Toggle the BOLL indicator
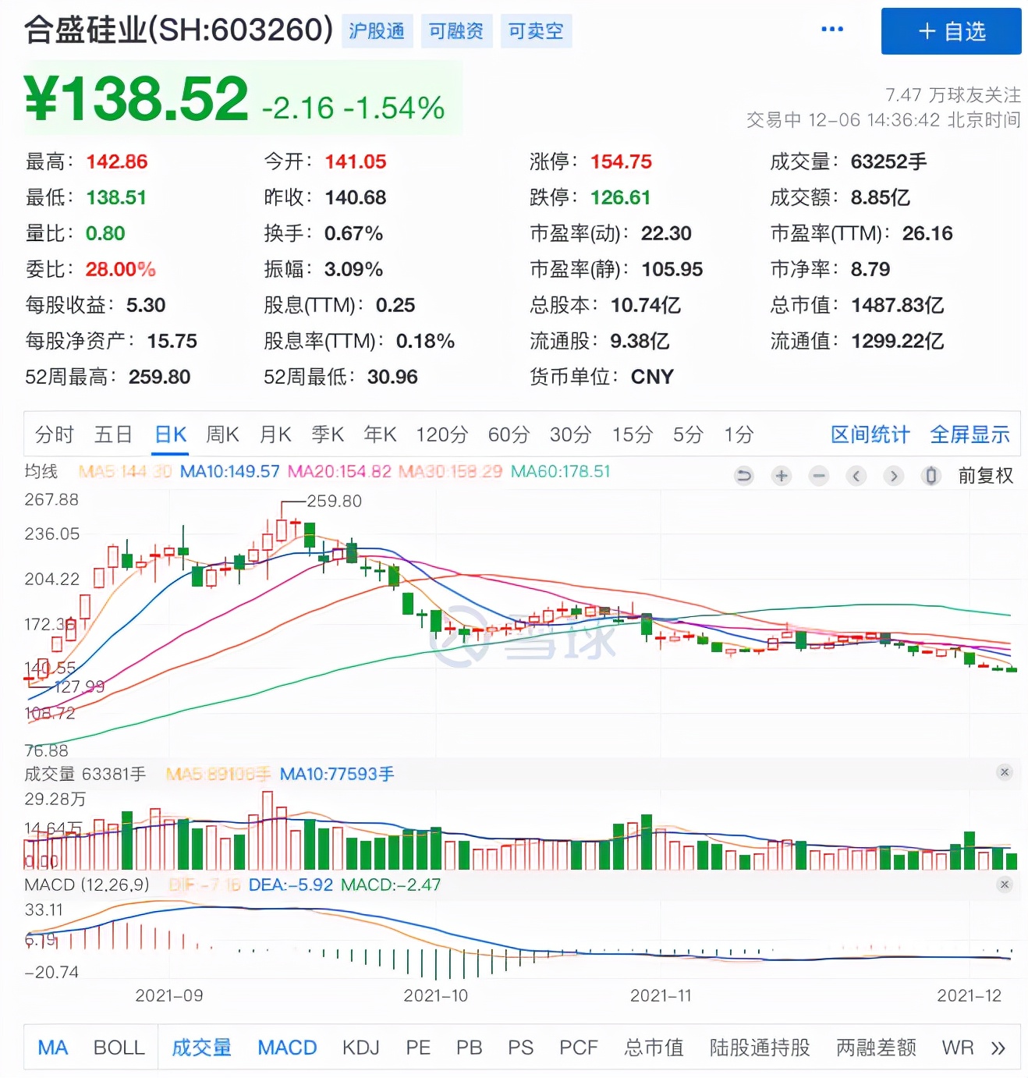The height and width of the screenshot is (1078, 1028). (119, 1048)
